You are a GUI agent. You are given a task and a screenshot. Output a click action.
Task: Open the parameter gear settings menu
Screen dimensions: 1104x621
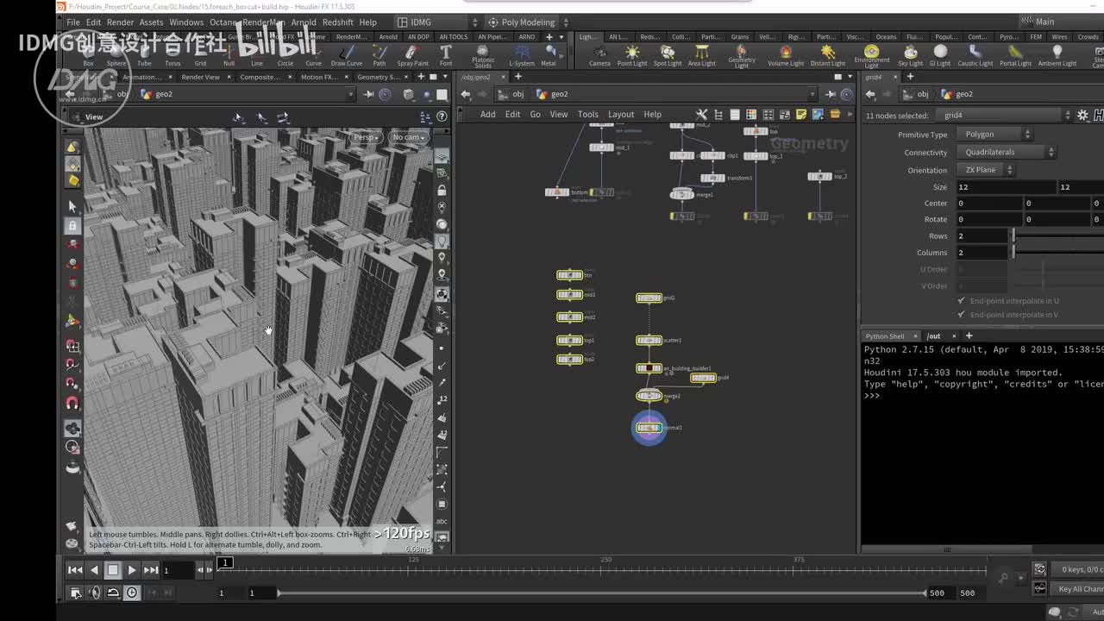point(1082,116)
